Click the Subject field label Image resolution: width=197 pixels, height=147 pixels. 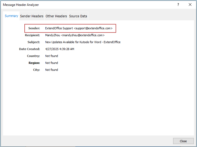[34, 42]
